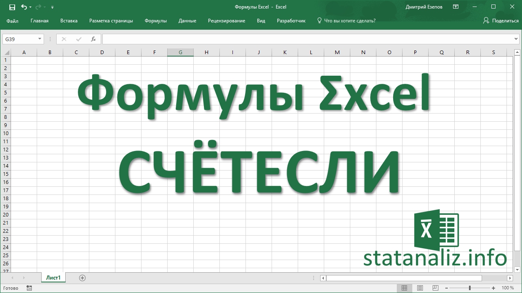Open the Разметка страницы tab

pos(111,21)
